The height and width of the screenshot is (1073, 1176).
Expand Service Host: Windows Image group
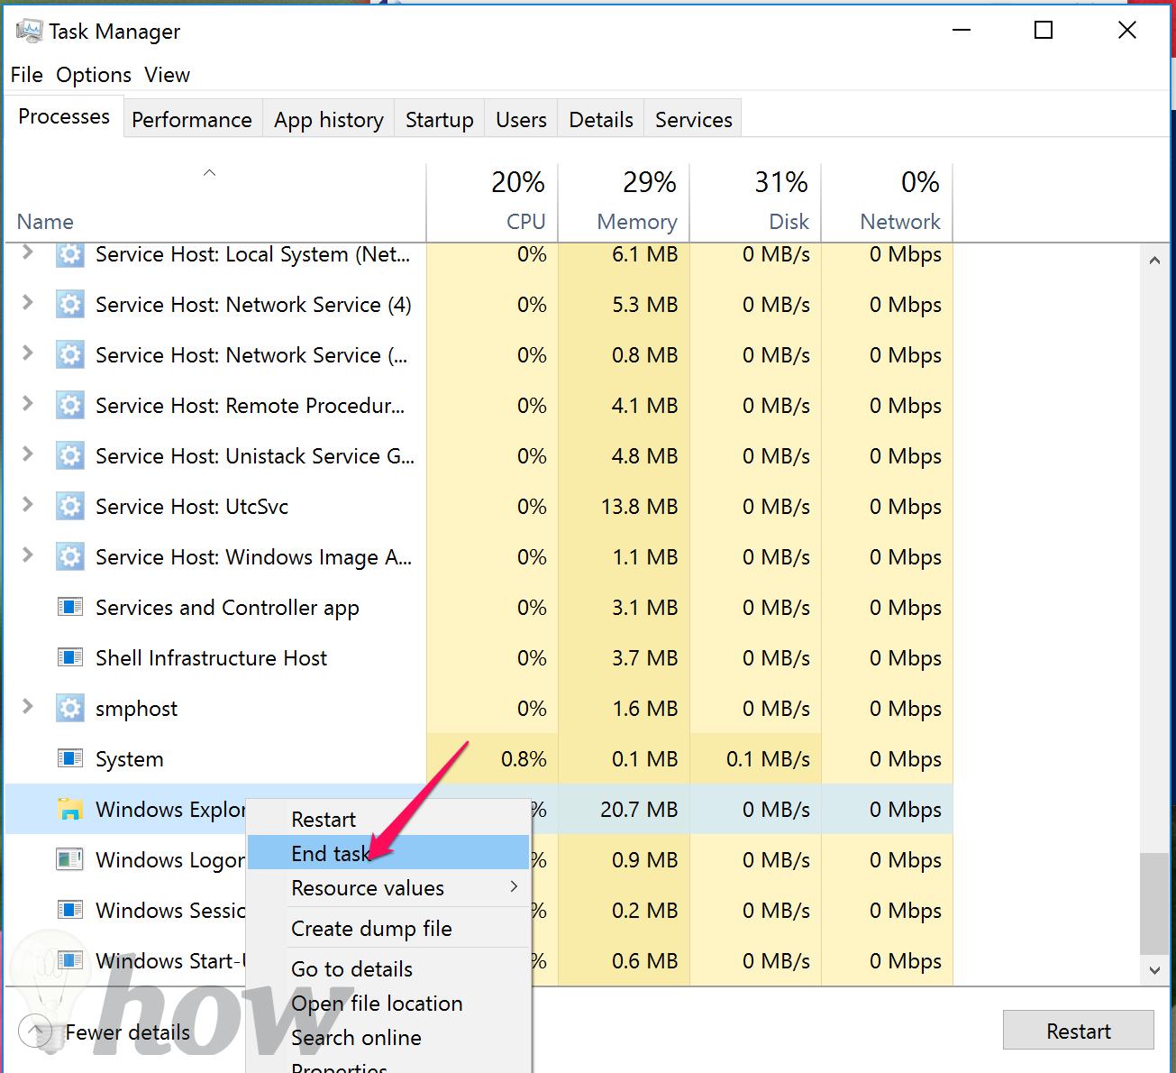pos(28,555)
